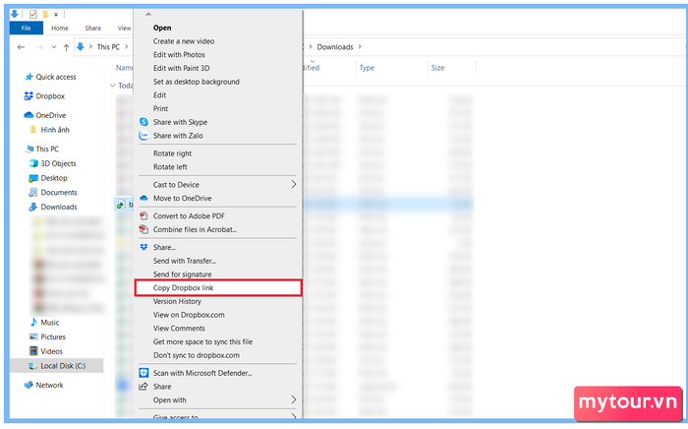Screen dimensions: 688x429
Task: Select Print from the context menu
Action: click(x=160, y=109)
